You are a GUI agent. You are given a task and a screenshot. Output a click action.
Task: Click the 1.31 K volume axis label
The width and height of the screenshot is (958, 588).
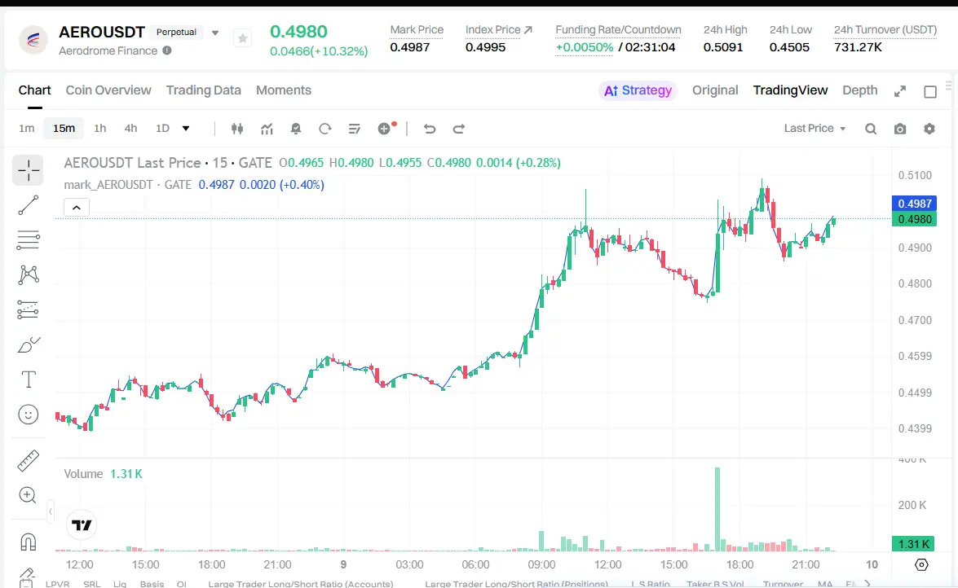click(x=913, y=543)
